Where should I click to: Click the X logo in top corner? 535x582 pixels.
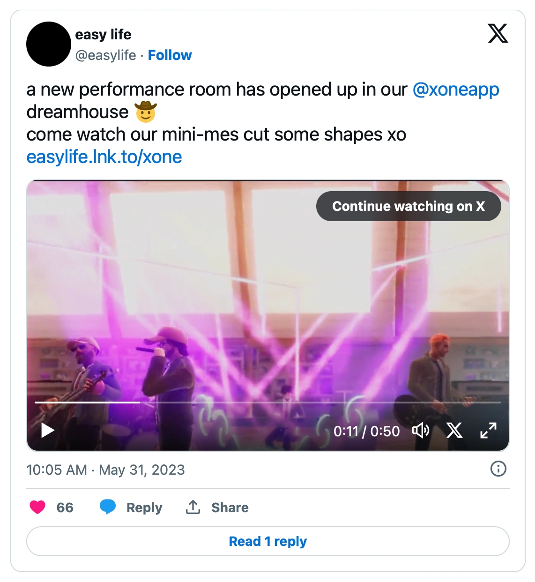click(498, 34)
